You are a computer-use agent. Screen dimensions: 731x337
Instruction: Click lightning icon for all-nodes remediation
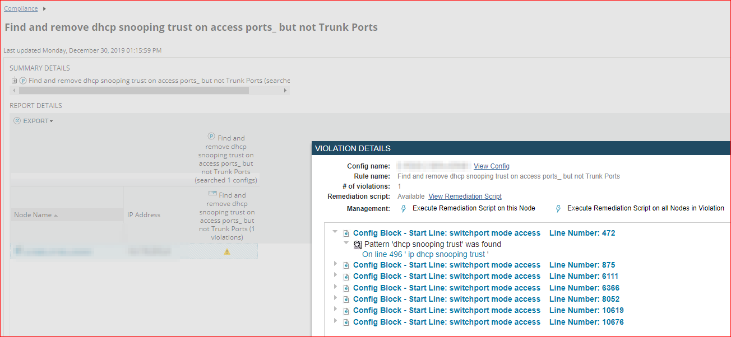[x=558, y=209]
